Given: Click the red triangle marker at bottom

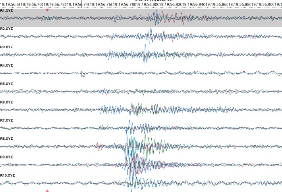Looking at the screenshot, I should pyautogui.click(x=47, y=190).
